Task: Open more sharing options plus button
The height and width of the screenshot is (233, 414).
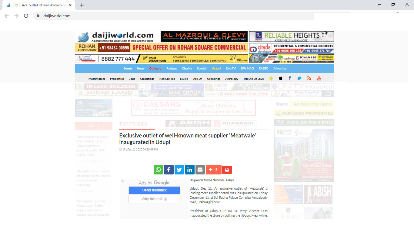Action: point(213,170)
